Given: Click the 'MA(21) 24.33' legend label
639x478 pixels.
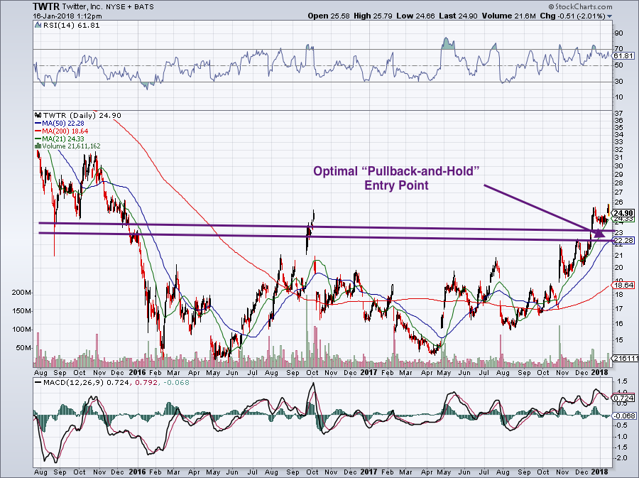Looking at the screenshot, I should click(63, 139).
